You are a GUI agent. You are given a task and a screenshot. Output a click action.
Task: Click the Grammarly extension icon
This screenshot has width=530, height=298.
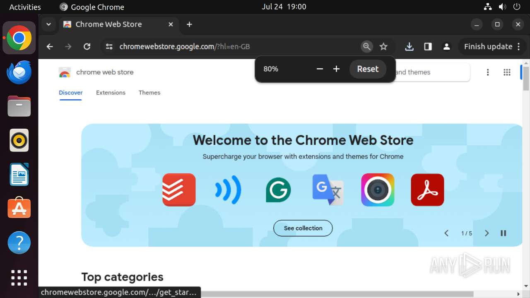coord(278,190)
